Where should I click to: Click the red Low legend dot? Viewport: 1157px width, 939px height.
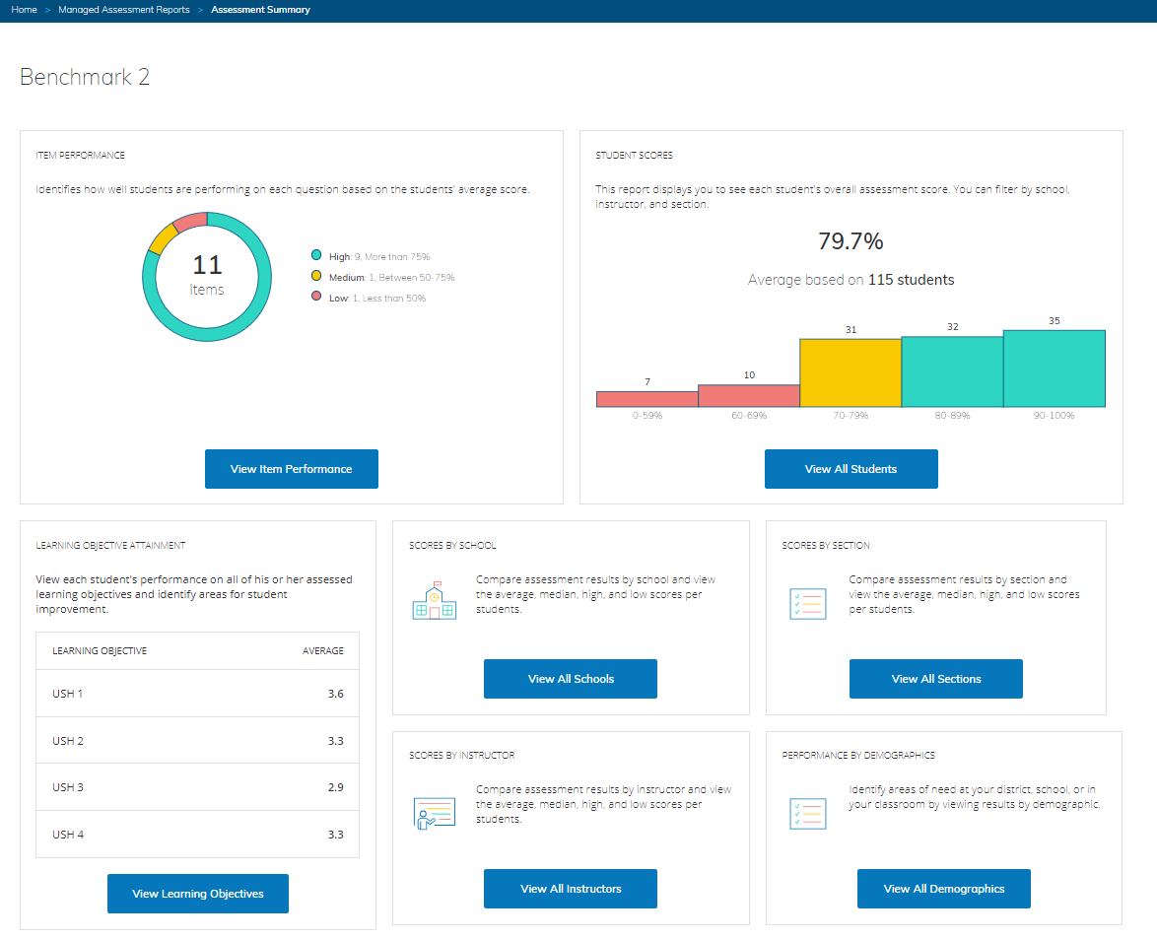click(316, 298)
